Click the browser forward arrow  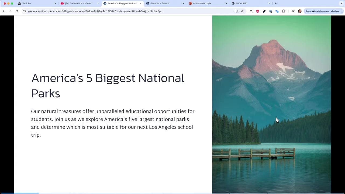coord(10,11)
